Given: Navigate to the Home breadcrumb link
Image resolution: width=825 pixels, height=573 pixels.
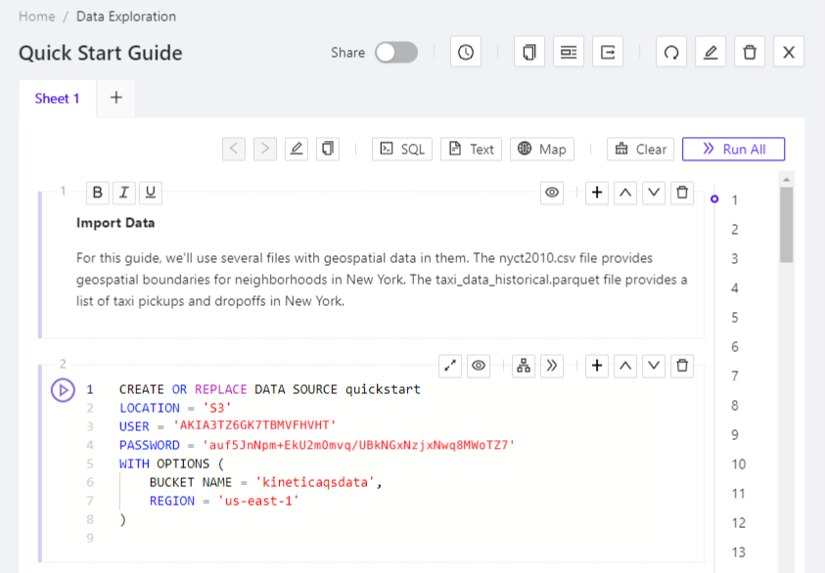Looking at the screenshot, I should [x=36, y=17].
